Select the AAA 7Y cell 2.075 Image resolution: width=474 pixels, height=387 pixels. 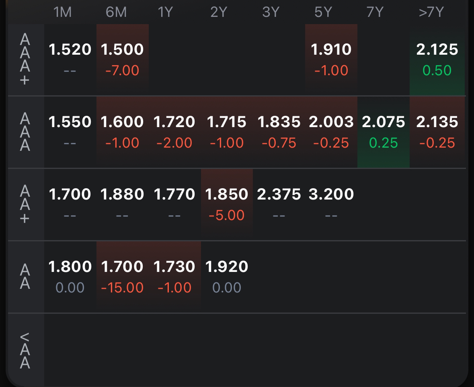click(383, 132)
